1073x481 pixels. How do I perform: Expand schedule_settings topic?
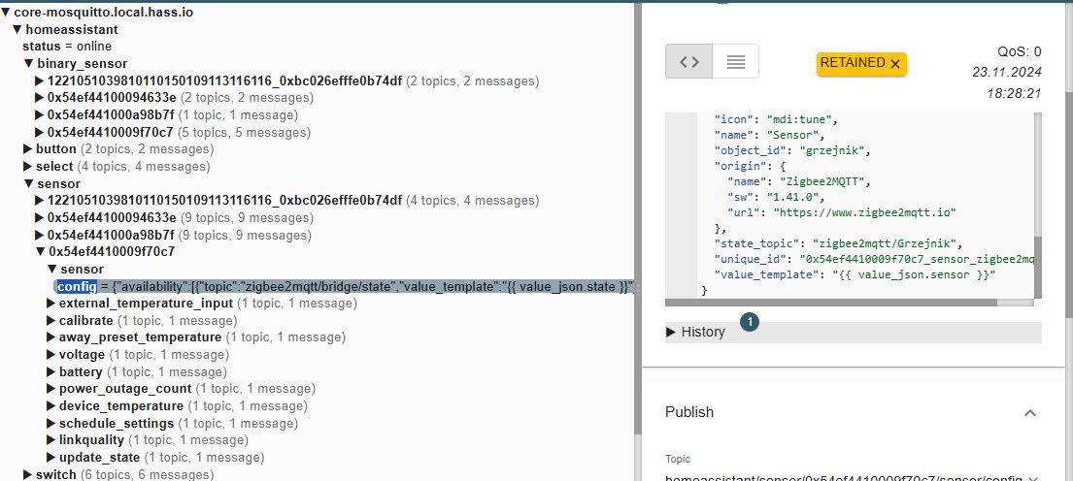(51, 423)
